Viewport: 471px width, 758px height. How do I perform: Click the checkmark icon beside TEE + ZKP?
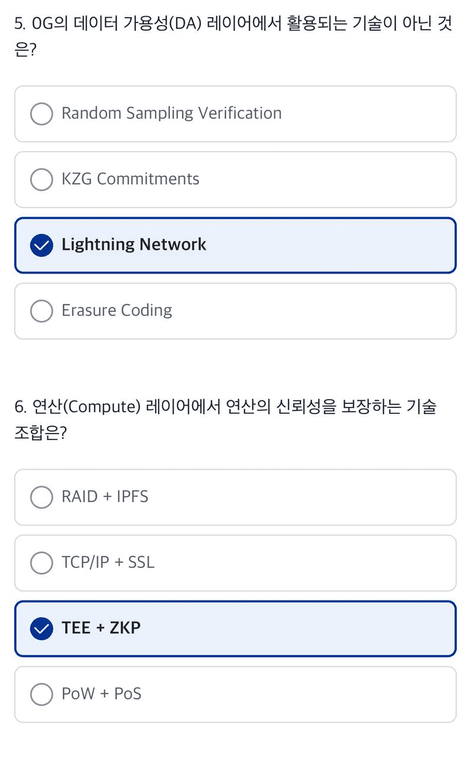coord(41,629)
